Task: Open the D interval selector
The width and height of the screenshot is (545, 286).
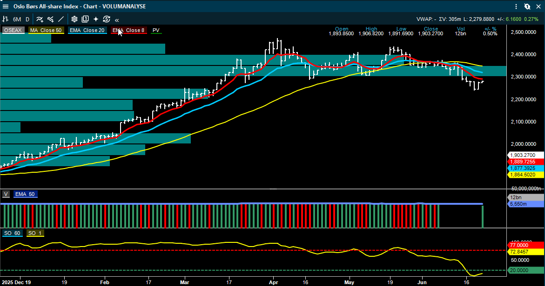Action: tap(27, 19)
